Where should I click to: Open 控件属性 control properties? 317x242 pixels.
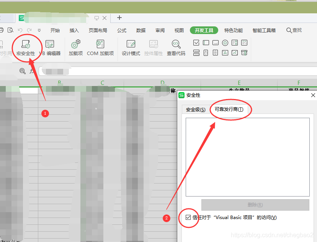click(x=154, y=48)
